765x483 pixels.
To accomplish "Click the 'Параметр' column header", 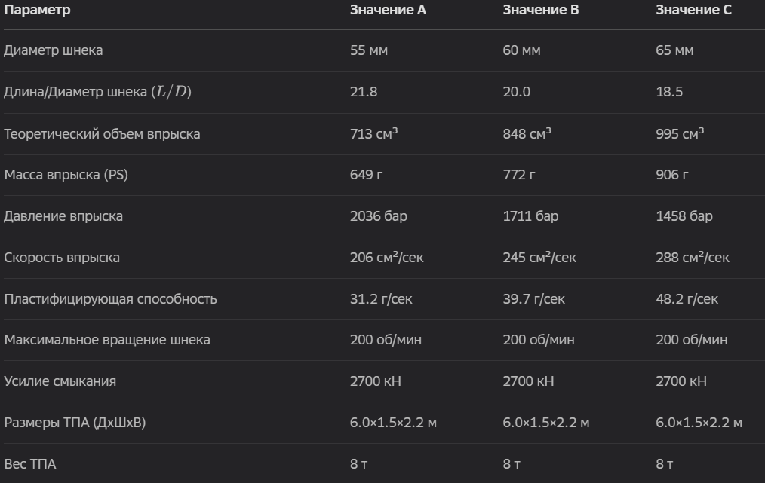I will (37, 10).
